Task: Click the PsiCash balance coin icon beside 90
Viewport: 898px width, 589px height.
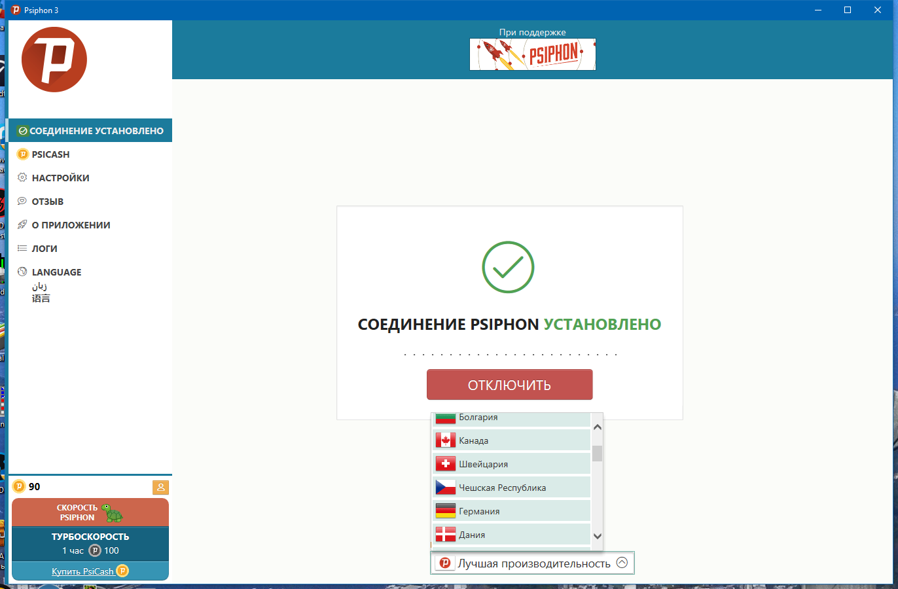Action: (x=19, y=486)
